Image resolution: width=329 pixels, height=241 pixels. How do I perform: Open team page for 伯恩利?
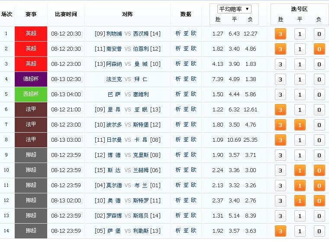click(x=141, y=49)
